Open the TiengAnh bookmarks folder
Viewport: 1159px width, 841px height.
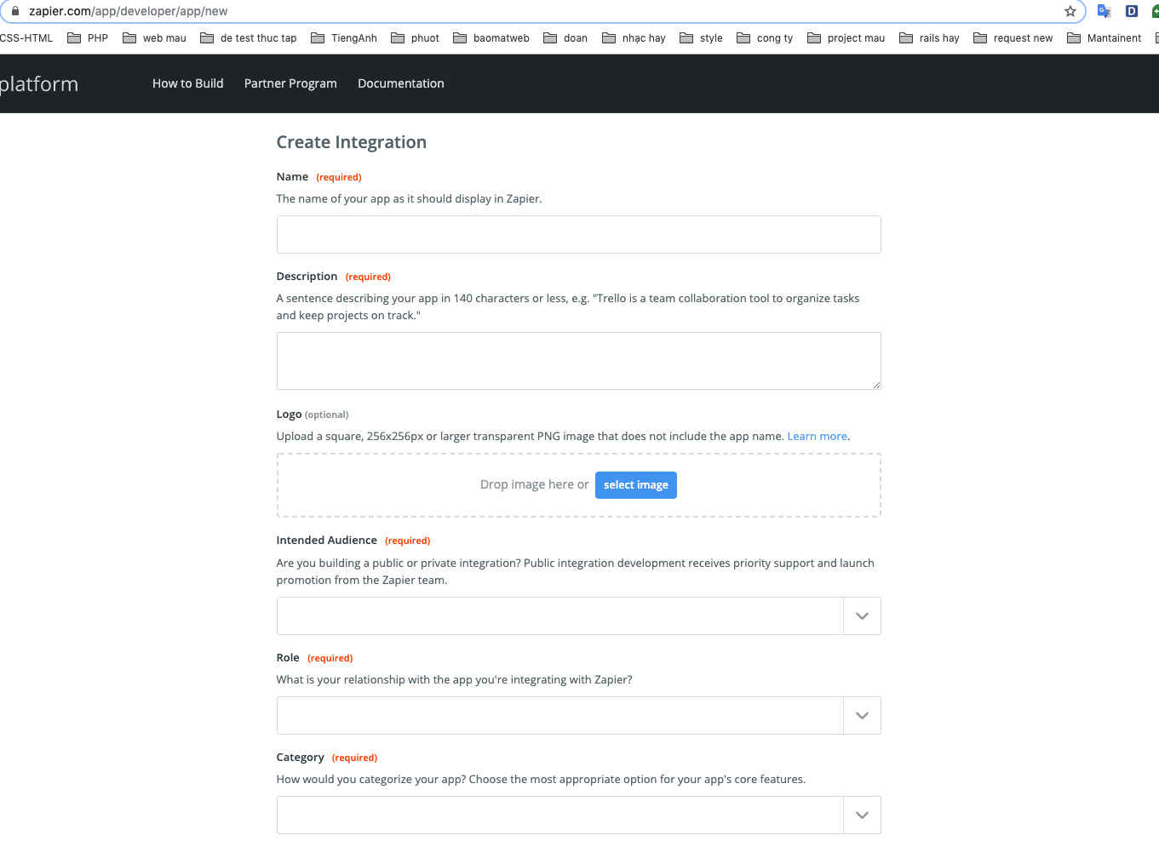click(x=344, y=38)
